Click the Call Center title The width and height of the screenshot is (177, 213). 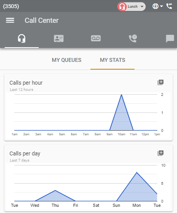[42, 20]
